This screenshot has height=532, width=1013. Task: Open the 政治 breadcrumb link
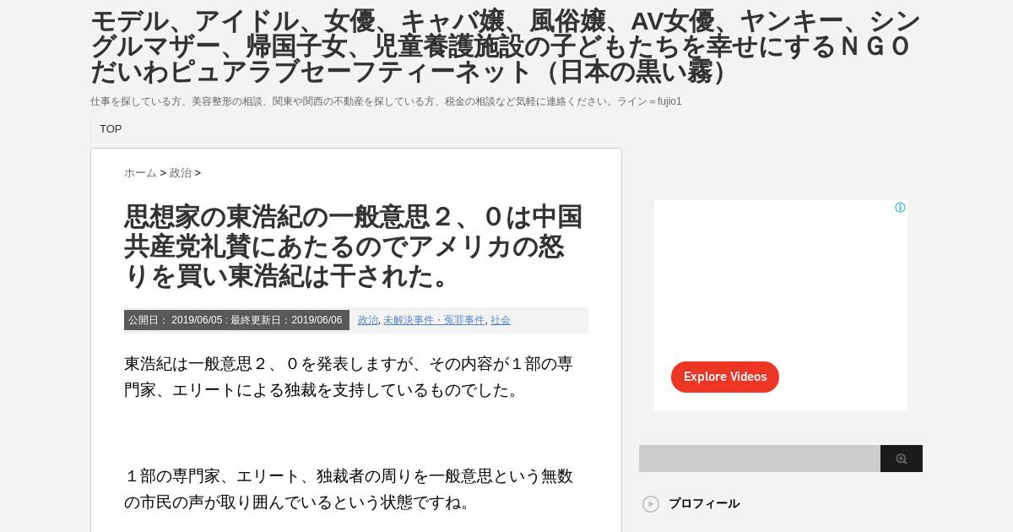[181, 173]
